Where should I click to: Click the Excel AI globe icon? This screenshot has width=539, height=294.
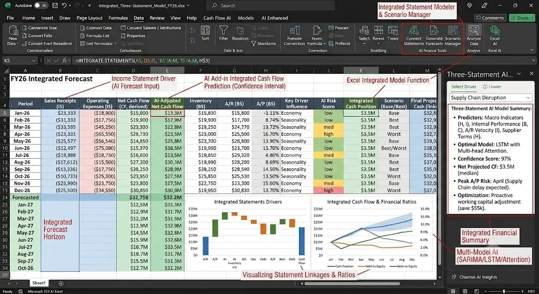(495, 31)
